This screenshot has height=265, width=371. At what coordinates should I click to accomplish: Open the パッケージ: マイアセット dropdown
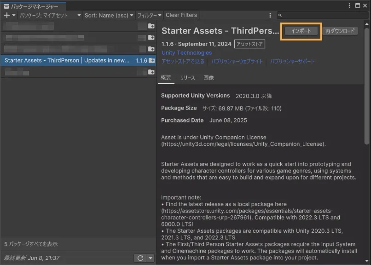[50, 15]
